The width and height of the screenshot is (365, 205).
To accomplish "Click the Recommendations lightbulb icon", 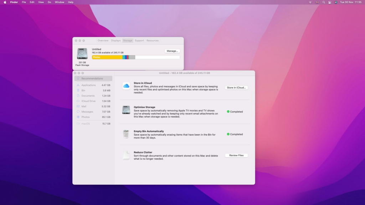I will (78, 78).
